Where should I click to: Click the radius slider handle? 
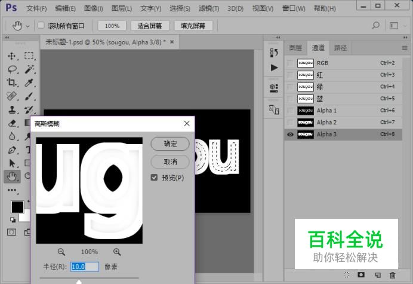click(79, 282)
